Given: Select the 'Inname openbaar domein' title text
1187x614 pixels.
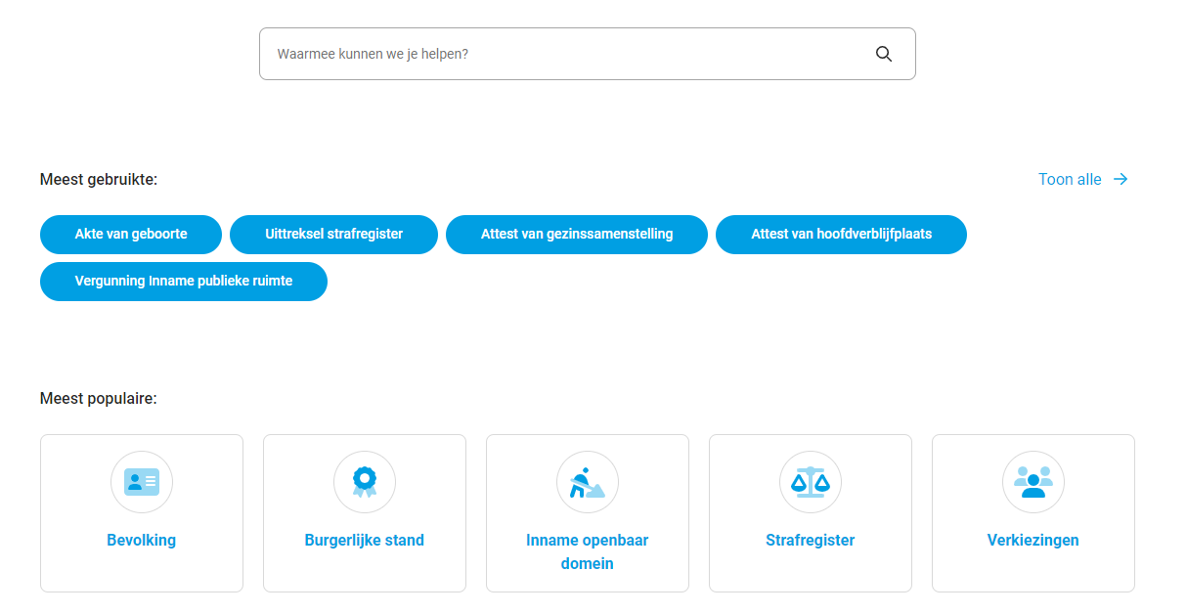Looking at the screenshot, I should (588, 551).
